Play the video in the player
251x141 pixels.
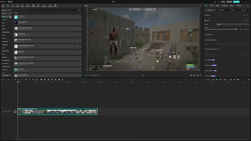(x=143, y=75)
